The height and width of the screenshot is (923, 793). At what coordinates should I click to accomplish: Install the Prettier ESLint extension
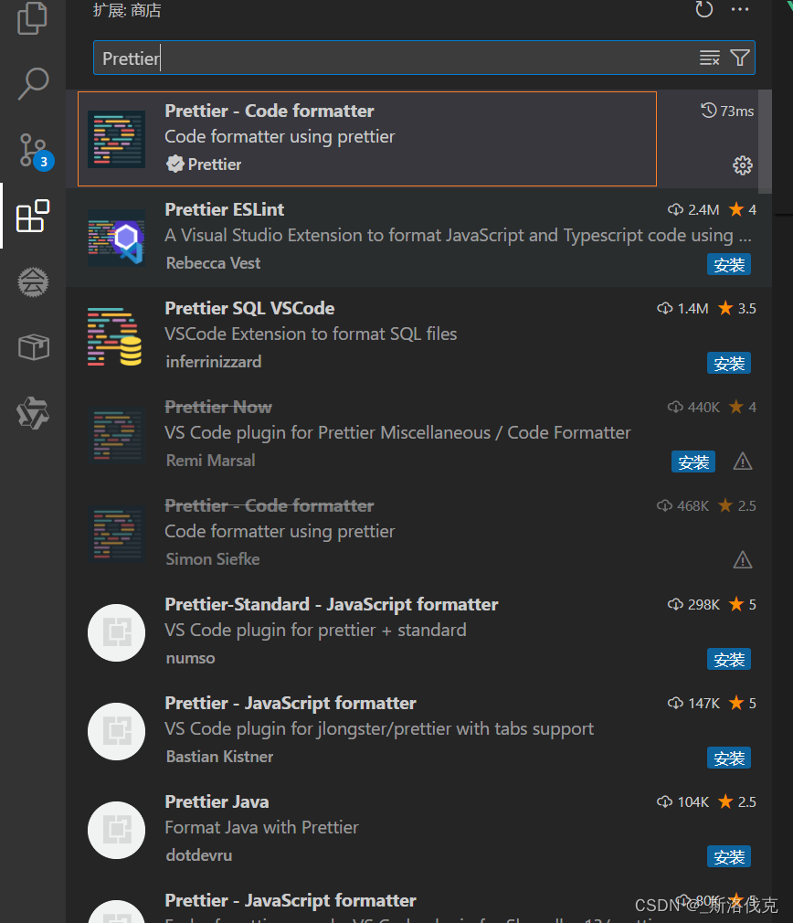(x=729, y=265)
